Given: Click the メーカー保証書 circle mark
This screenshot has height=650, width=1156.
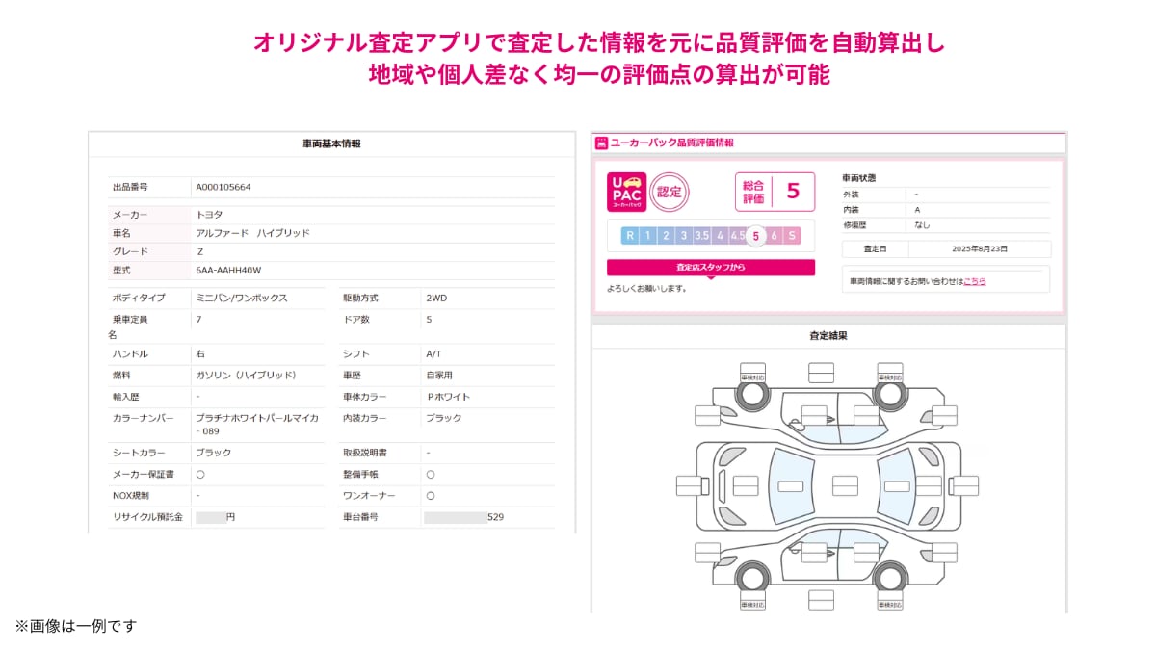Looking at the screenshot, I should point(200,474).
